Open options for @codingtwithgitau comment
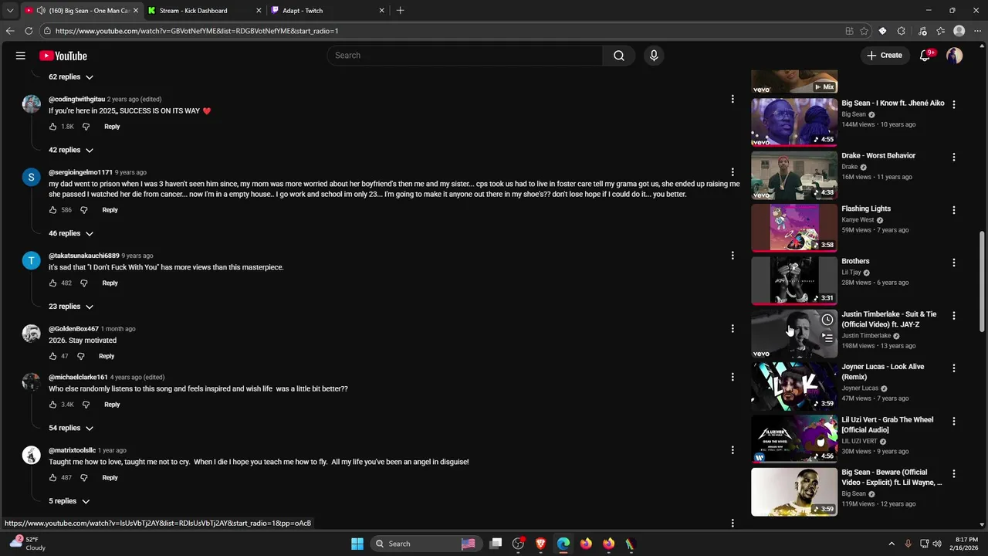The width and height of the screenshot is (988, 556). click(733, 99)
